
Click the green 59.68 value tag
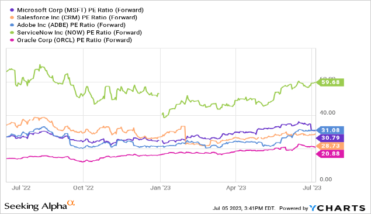point(330,82)
